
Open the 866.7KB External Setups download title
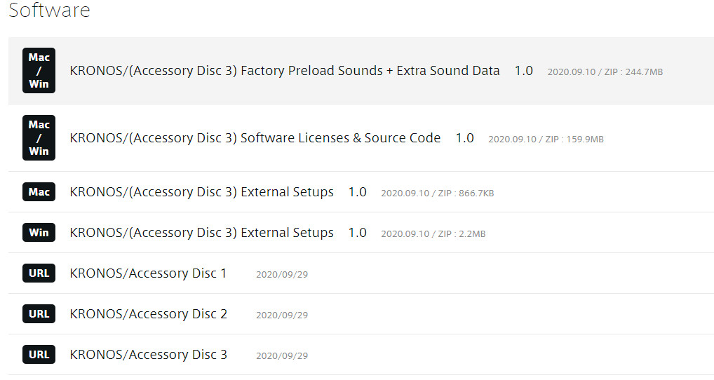point(202,192)
